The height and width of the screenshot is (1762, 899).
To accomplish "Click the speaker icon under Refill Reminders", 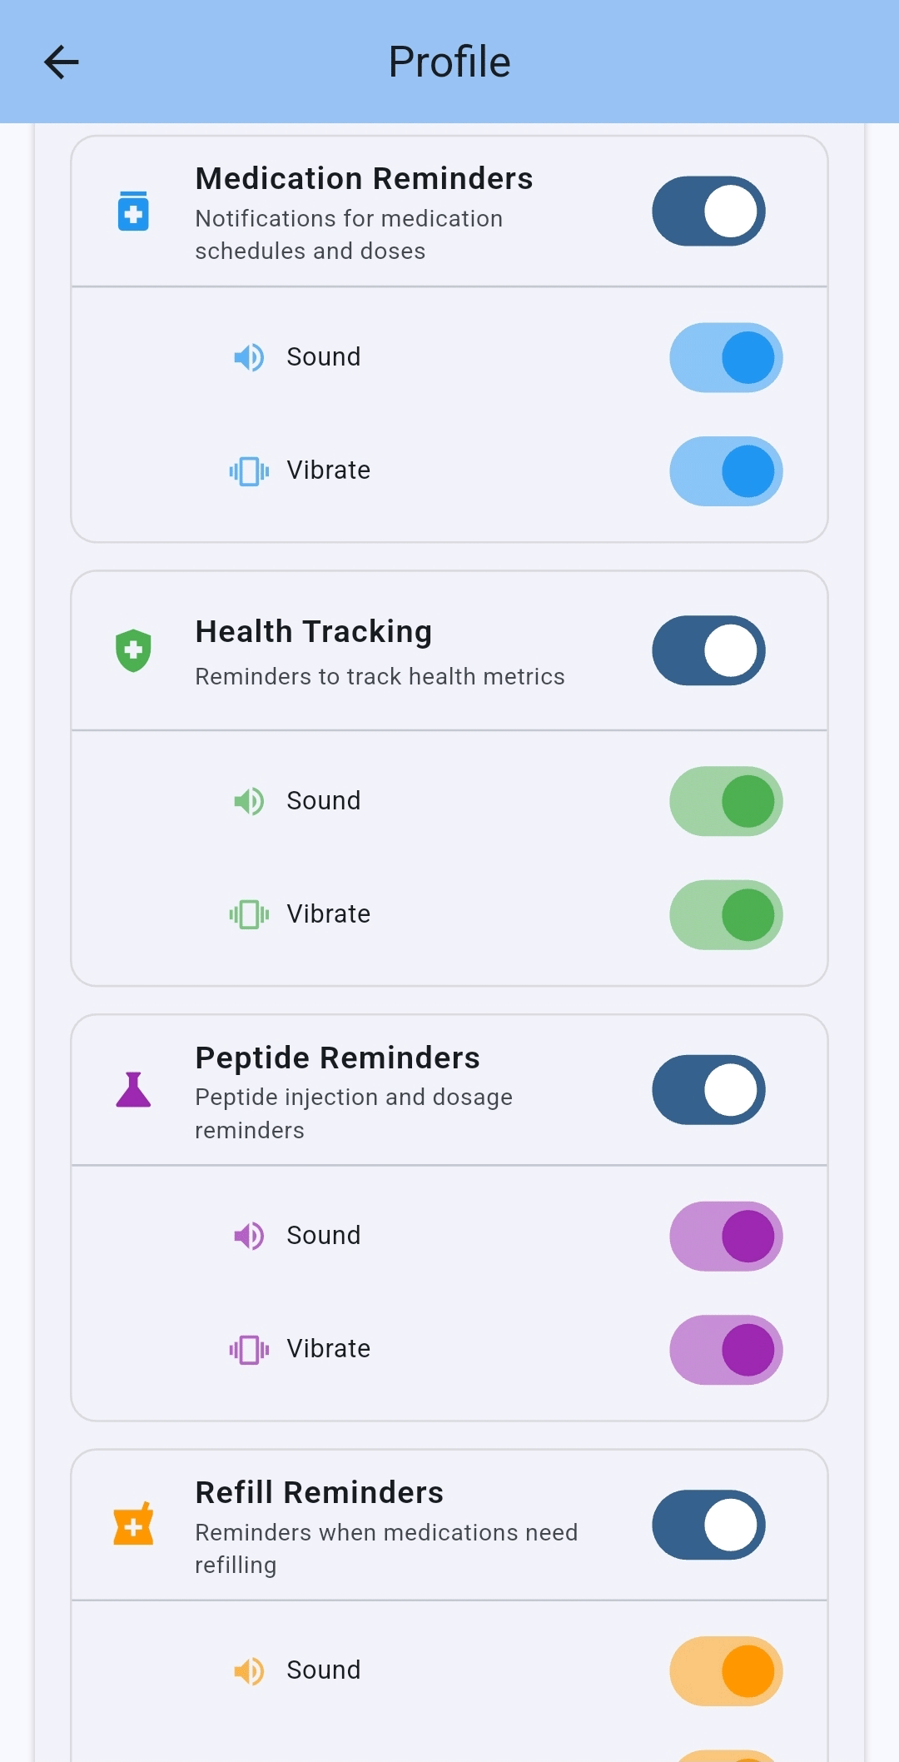I will tap(248, 1670).
